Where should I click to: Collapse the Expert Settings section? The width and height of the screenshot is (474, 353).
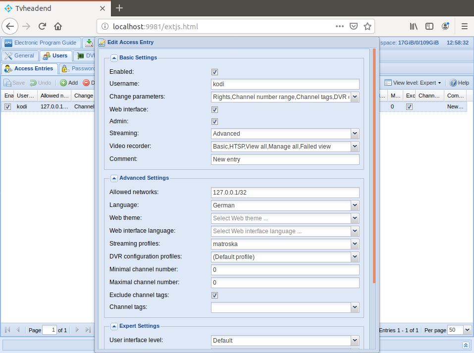click(x=114, y=326)
